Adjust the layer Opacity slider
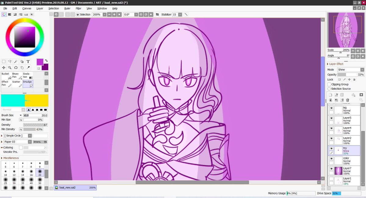The image size is (366, 198). tap(351, 74)
